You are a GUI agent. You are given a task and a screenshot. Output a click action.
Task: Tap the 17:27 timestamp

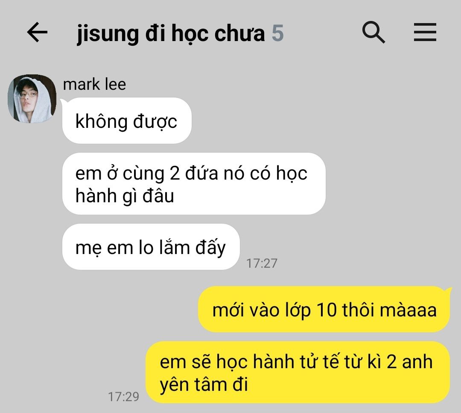[x=262, y=263]
